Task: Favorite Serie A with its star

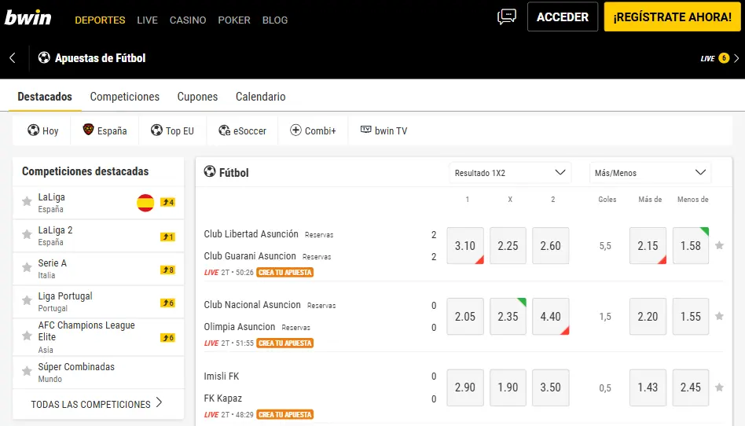Action: point(27,268)
